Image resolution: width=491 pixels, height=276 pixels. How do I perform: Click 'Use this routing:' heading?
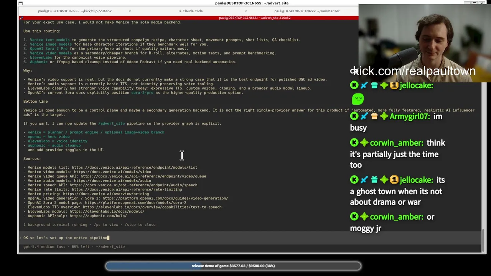[42, 31]
